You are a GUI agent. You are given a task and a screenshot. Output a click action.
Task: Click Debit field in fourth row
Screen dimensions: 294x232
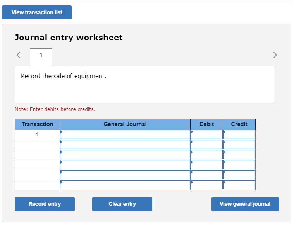tap(206, 165)
